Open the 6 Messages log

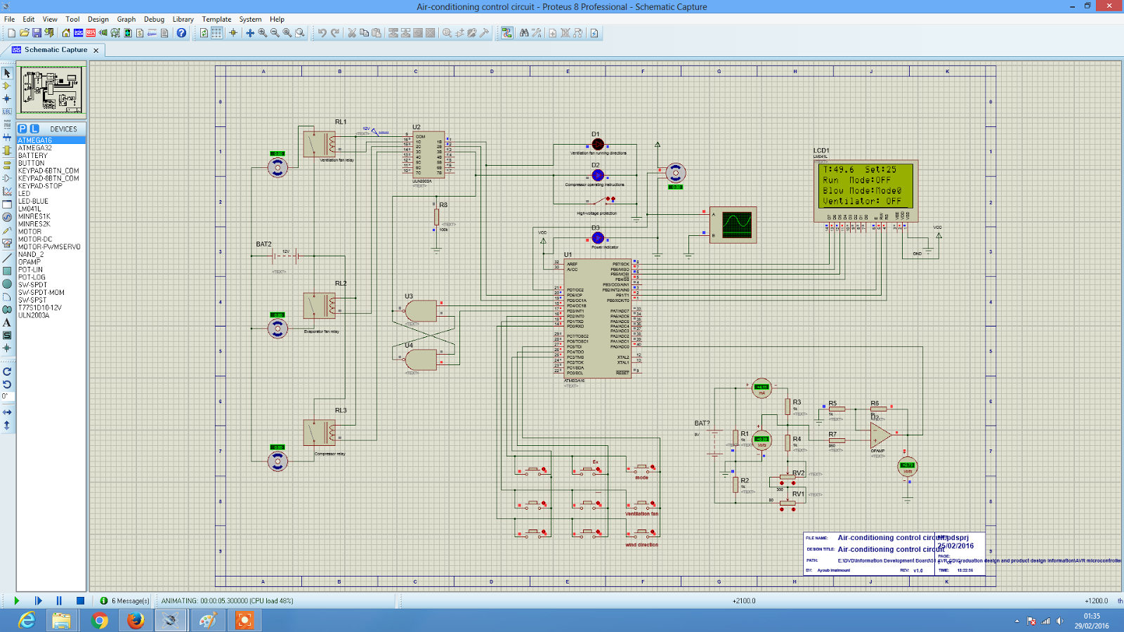coord(126,600)
